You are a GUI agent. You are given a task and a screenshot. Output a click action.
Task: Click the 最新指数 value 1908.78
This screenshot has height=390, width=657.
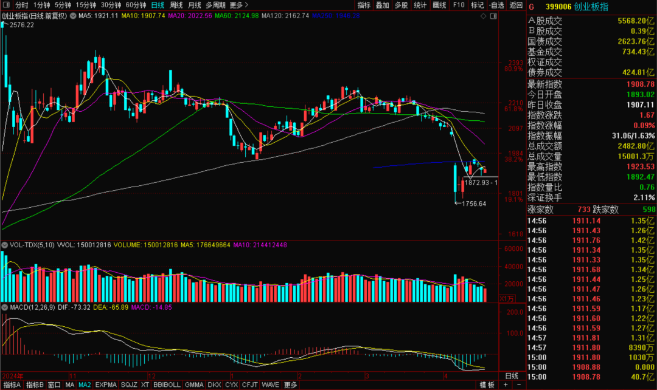(640, 84)
